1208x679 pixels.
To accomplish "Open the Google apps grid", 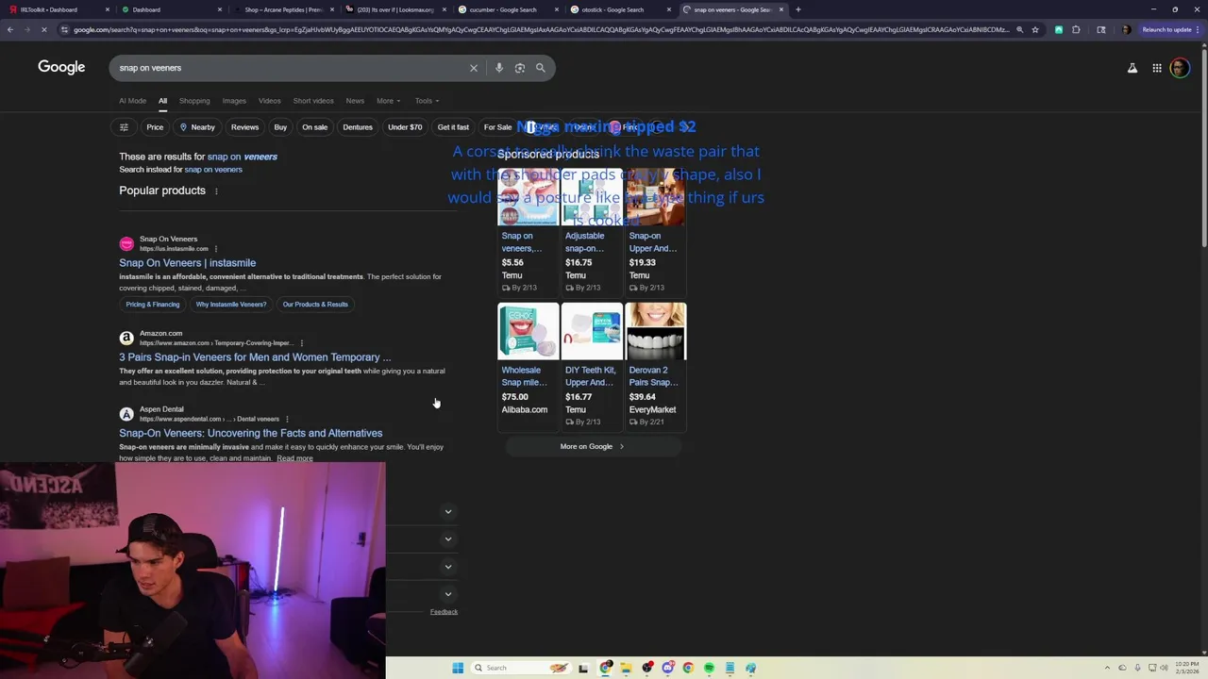I will [1157, 68].
